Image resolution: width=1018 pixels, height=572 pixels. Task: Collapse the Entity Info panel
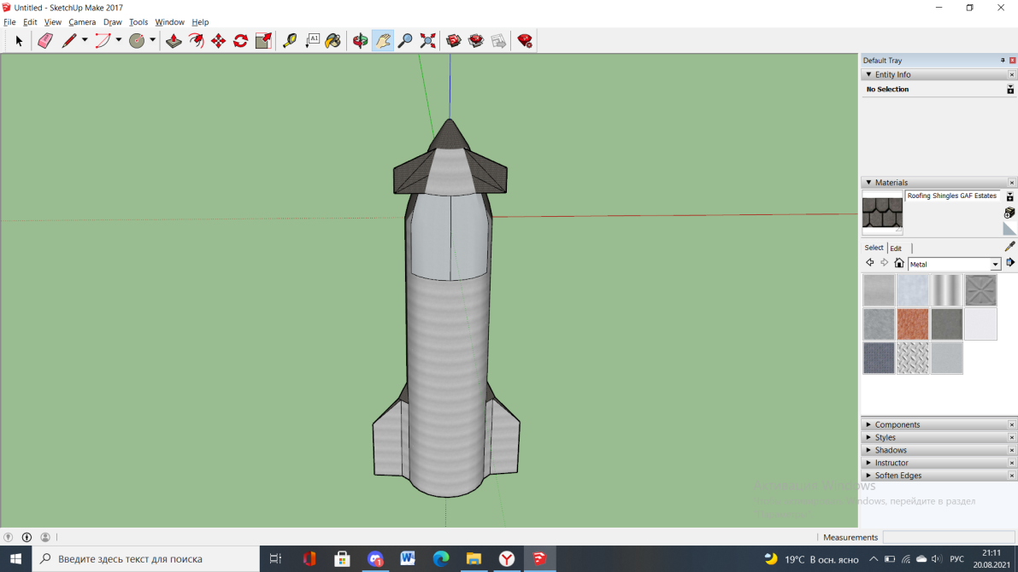(x=869, y=74)
